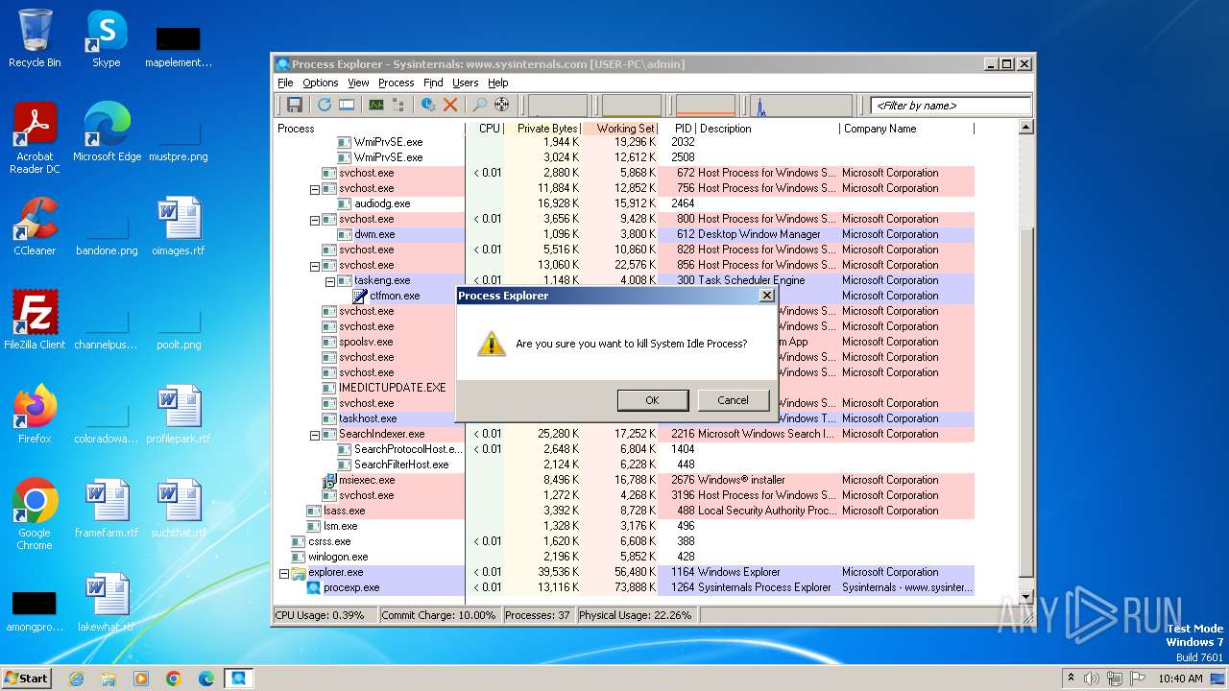The height and width of the screenshot is (691, 1229).
Task: Click the System Information graph icon
Action: pyautogui.click(x=376, y=105)
